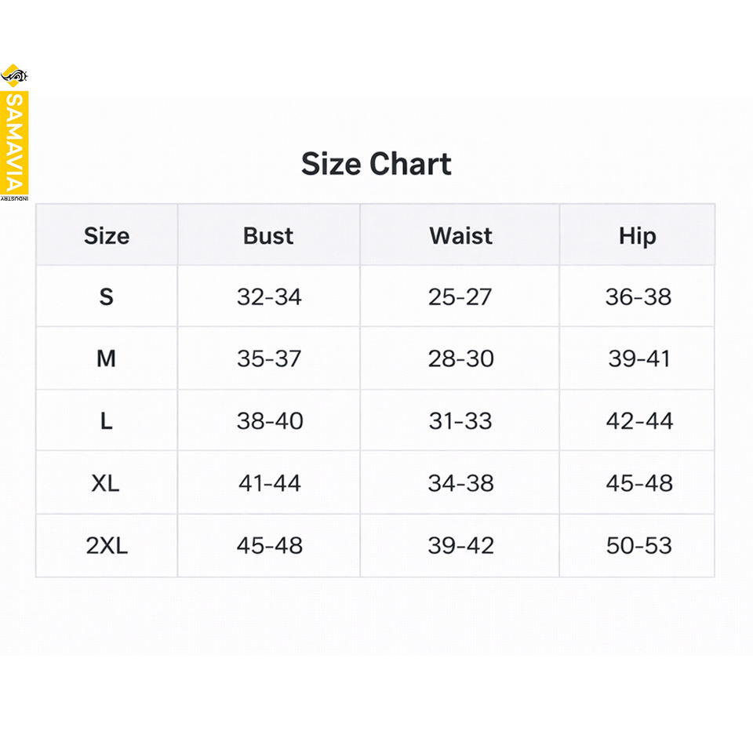753x753 pixels.
Task: Select hip cell showing 45-48
Action: click(638, 483)
